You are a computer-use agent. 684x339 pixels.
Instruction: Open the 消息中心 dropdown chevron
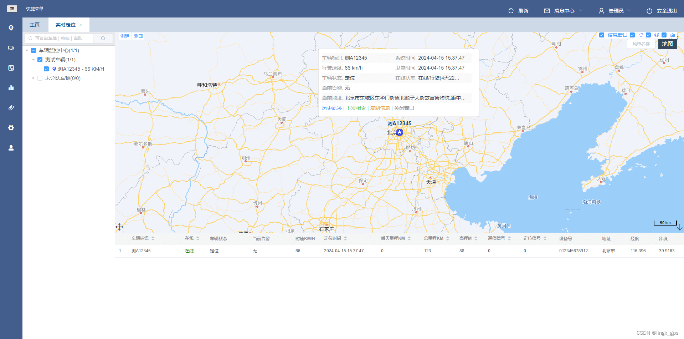tap(581, 11)
